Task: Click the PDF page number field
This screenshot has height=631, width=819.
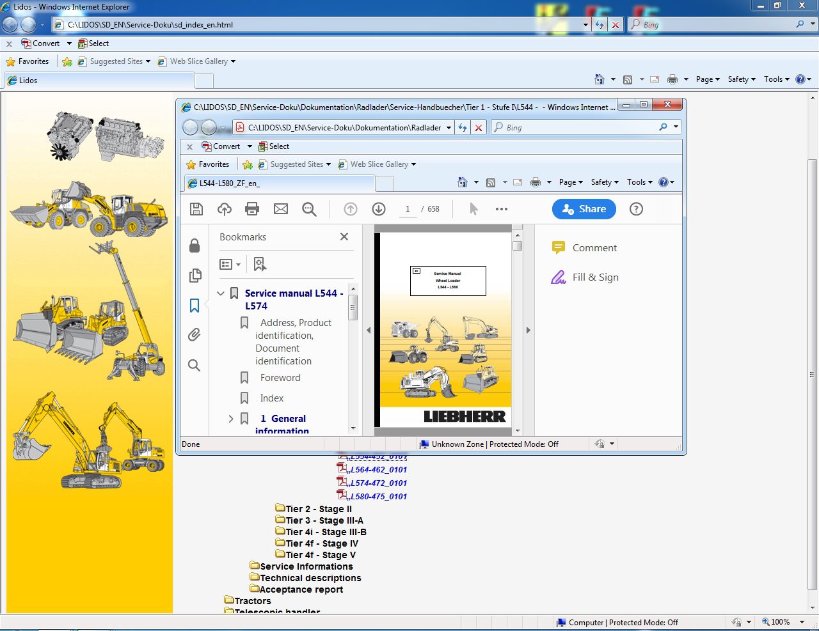Action: tap(408, 209)
